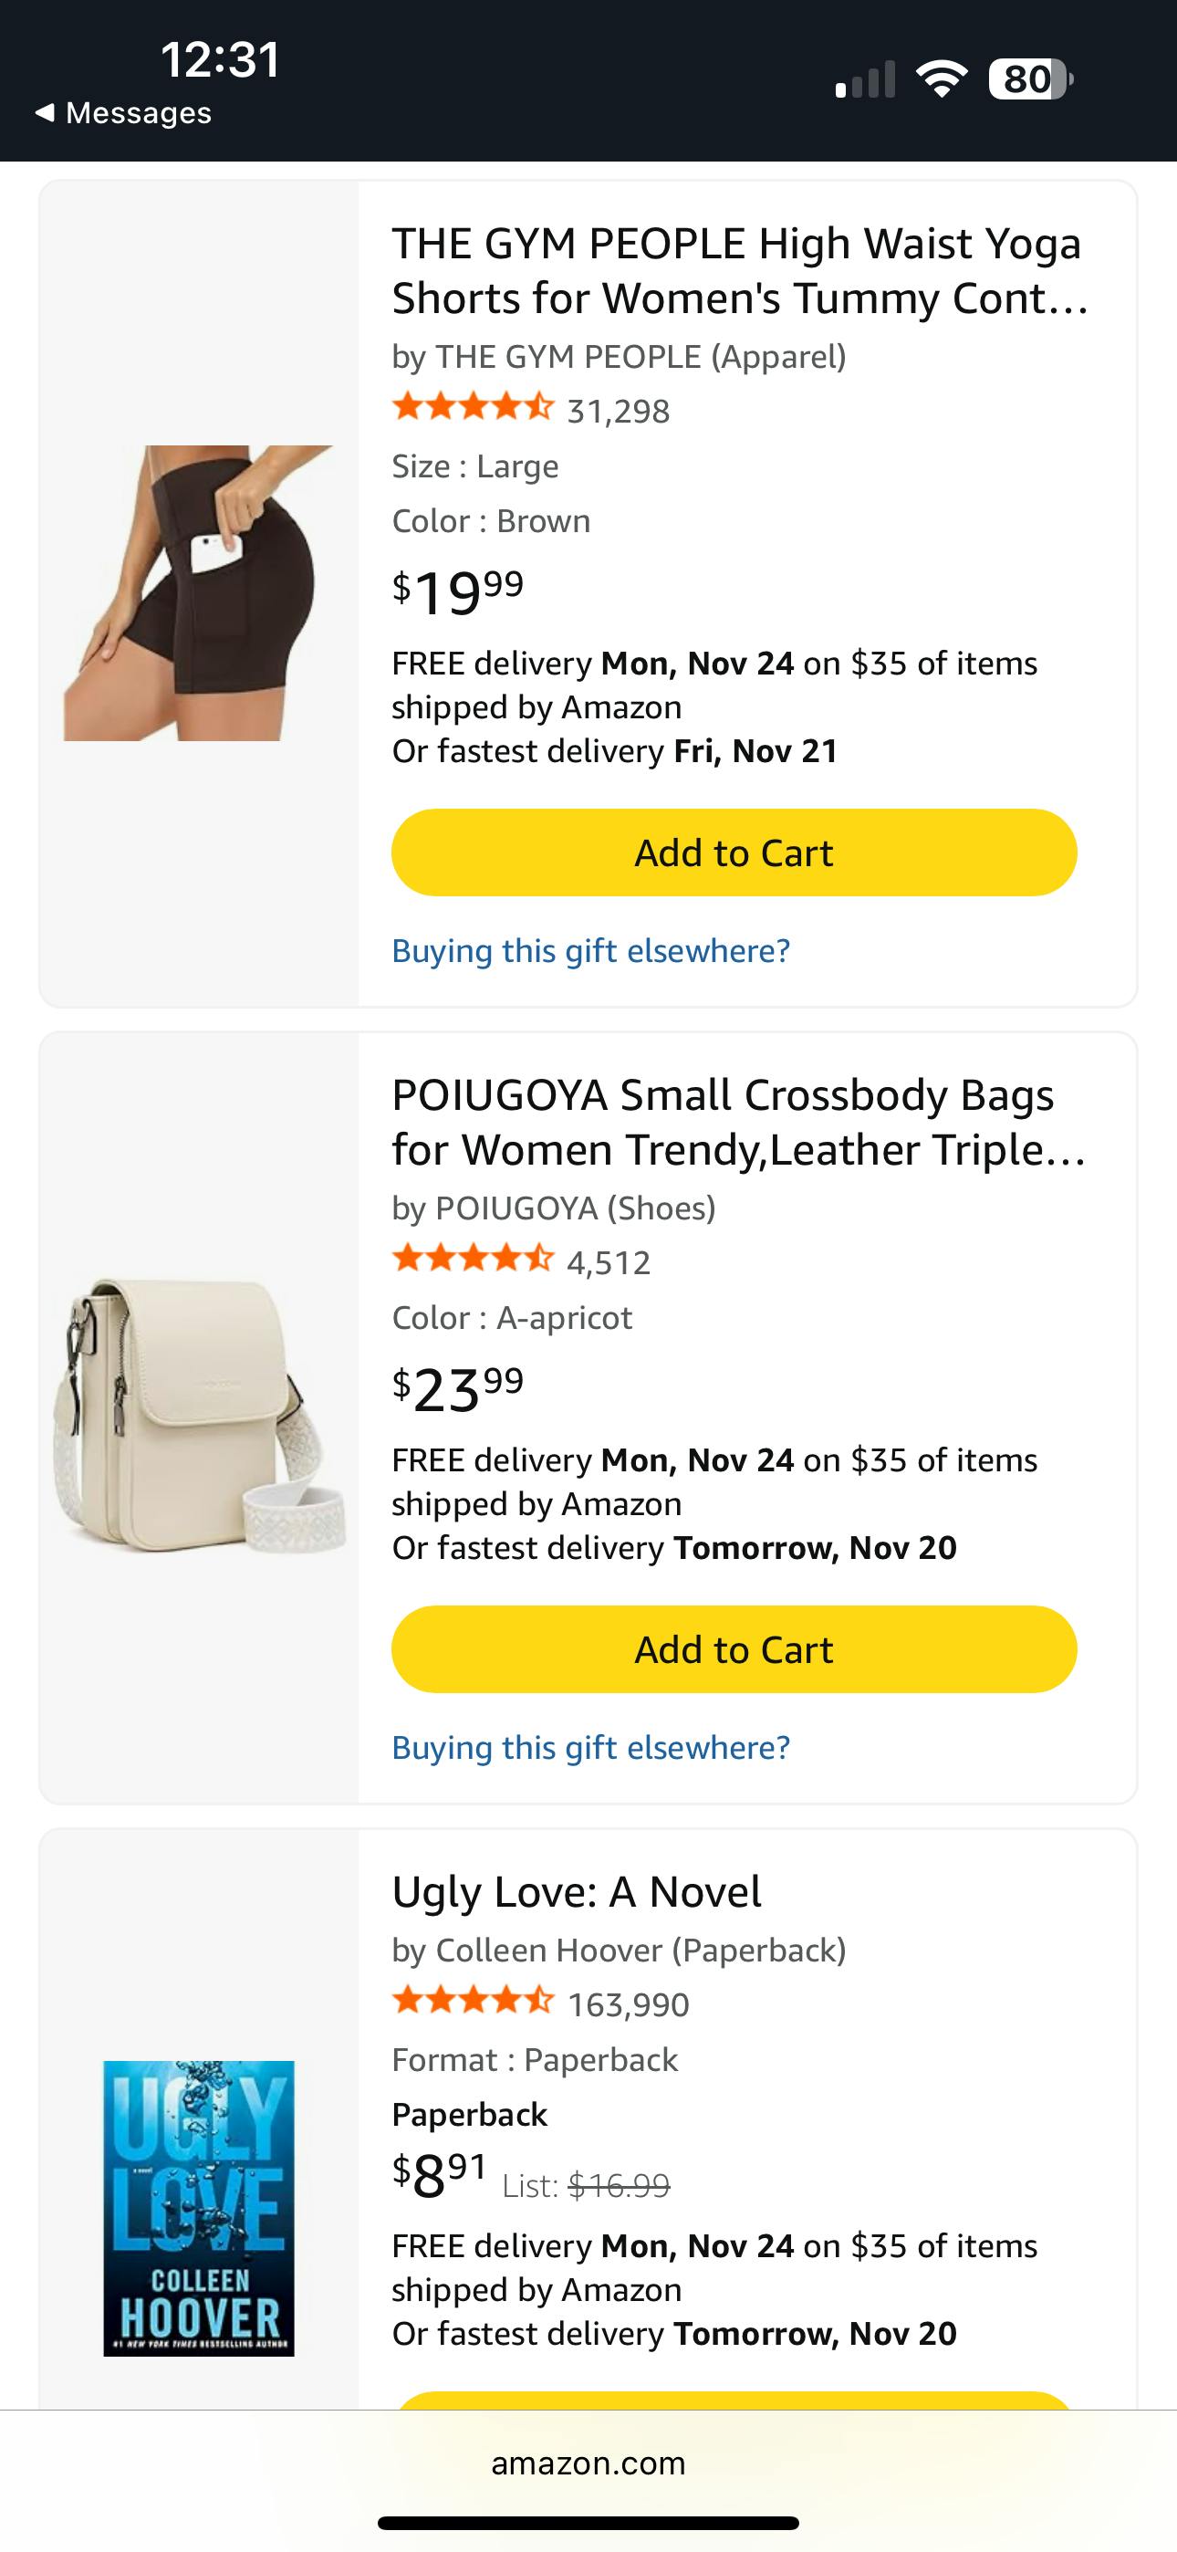This screenshot has height=2552, width=1177.
Task: Click 'Buying this gift elsewhere?' under crossbody bag
Action: pyautogui.click(x=590, y=1748)
